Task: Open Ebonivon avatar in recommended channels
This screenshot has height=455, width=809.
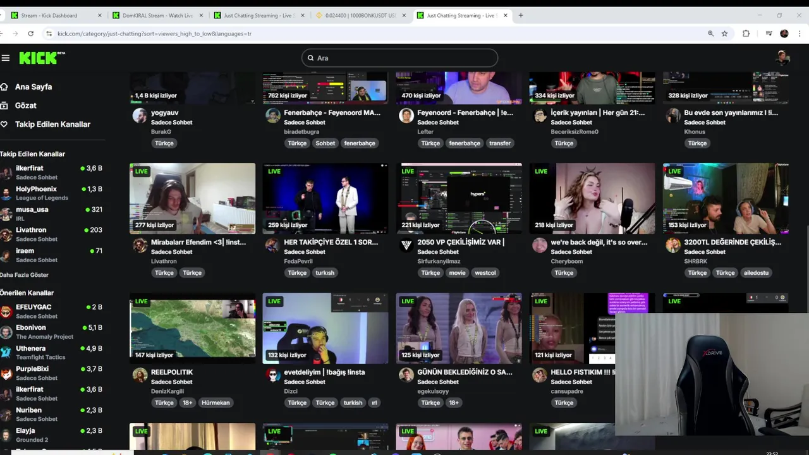Action: (6, 332)
